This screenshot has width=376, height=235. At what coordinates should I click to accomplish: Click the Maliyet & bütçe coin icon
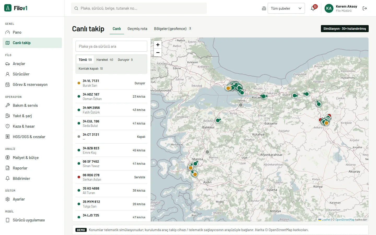pyautogui.click(x=8, y=158)
